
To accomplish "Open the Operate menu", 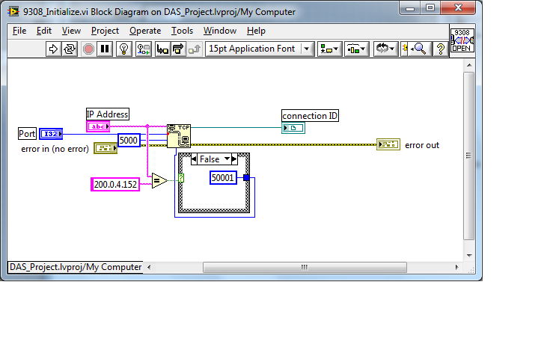I will pos(144,31).
